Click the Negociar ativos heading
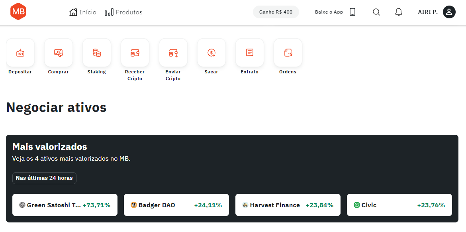The image size is (466, 232). 56,107
